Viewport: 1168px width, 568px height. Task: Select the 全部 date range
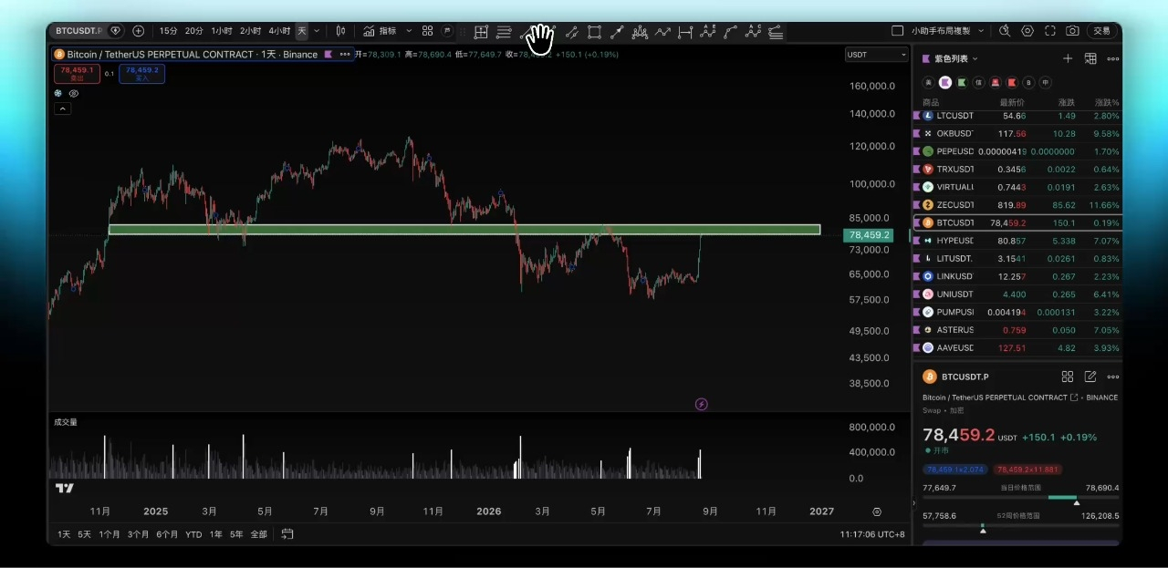click(259, 534)
